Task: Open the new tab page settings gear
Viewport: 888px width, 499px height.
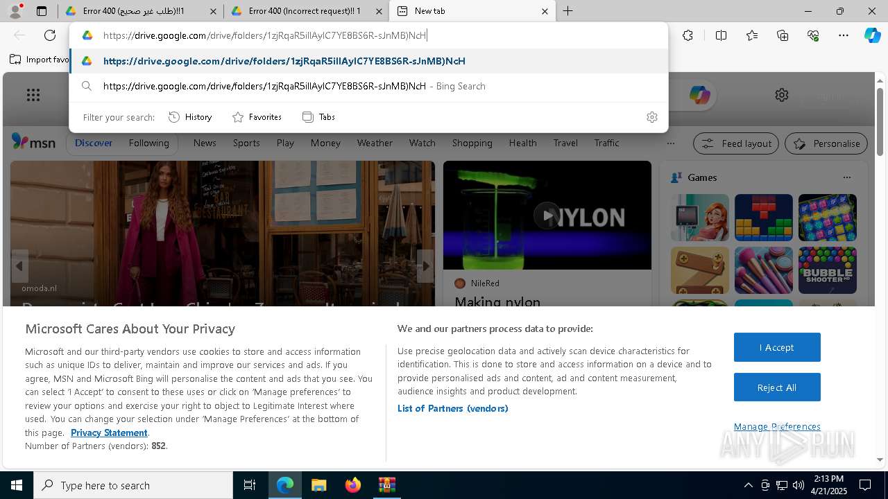Action: (782, 95)
